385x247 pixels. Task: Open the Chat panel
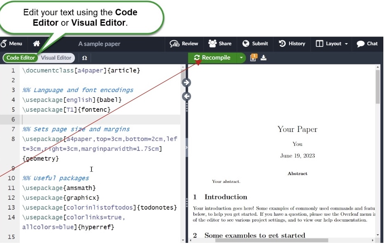click(367, 44)
